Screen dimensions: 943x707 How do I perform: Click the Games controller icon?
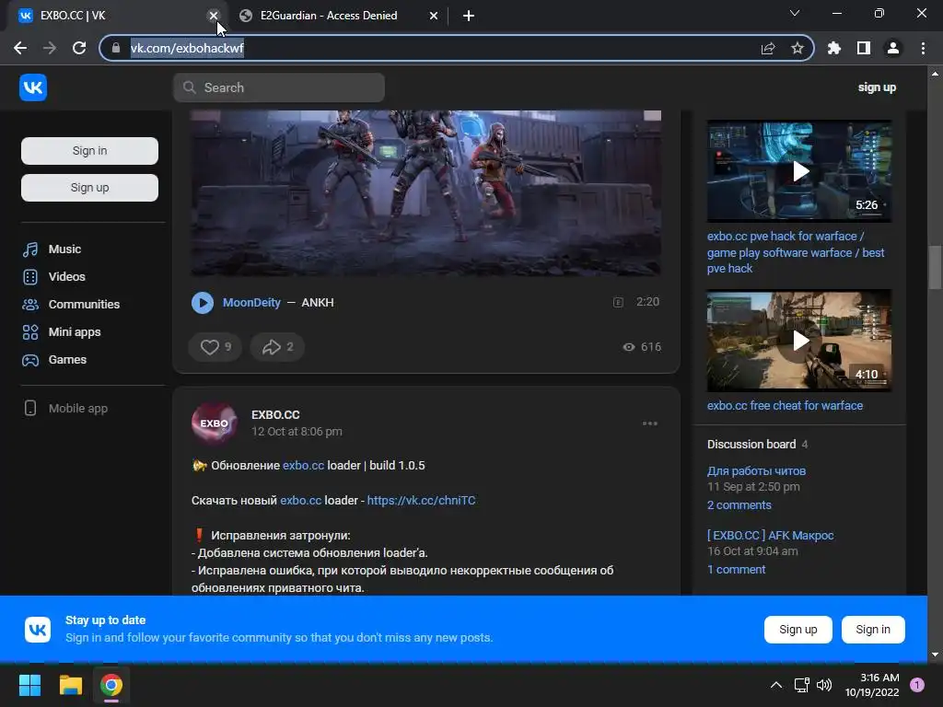pos(30,360)
